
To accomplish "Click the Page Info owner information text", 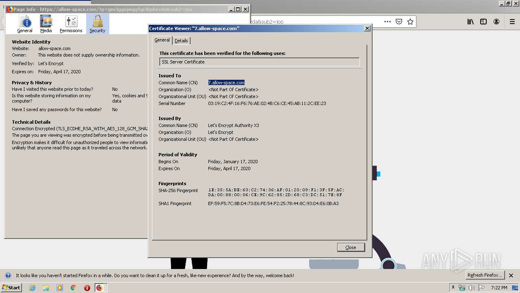I will click(x=89, y=55).
